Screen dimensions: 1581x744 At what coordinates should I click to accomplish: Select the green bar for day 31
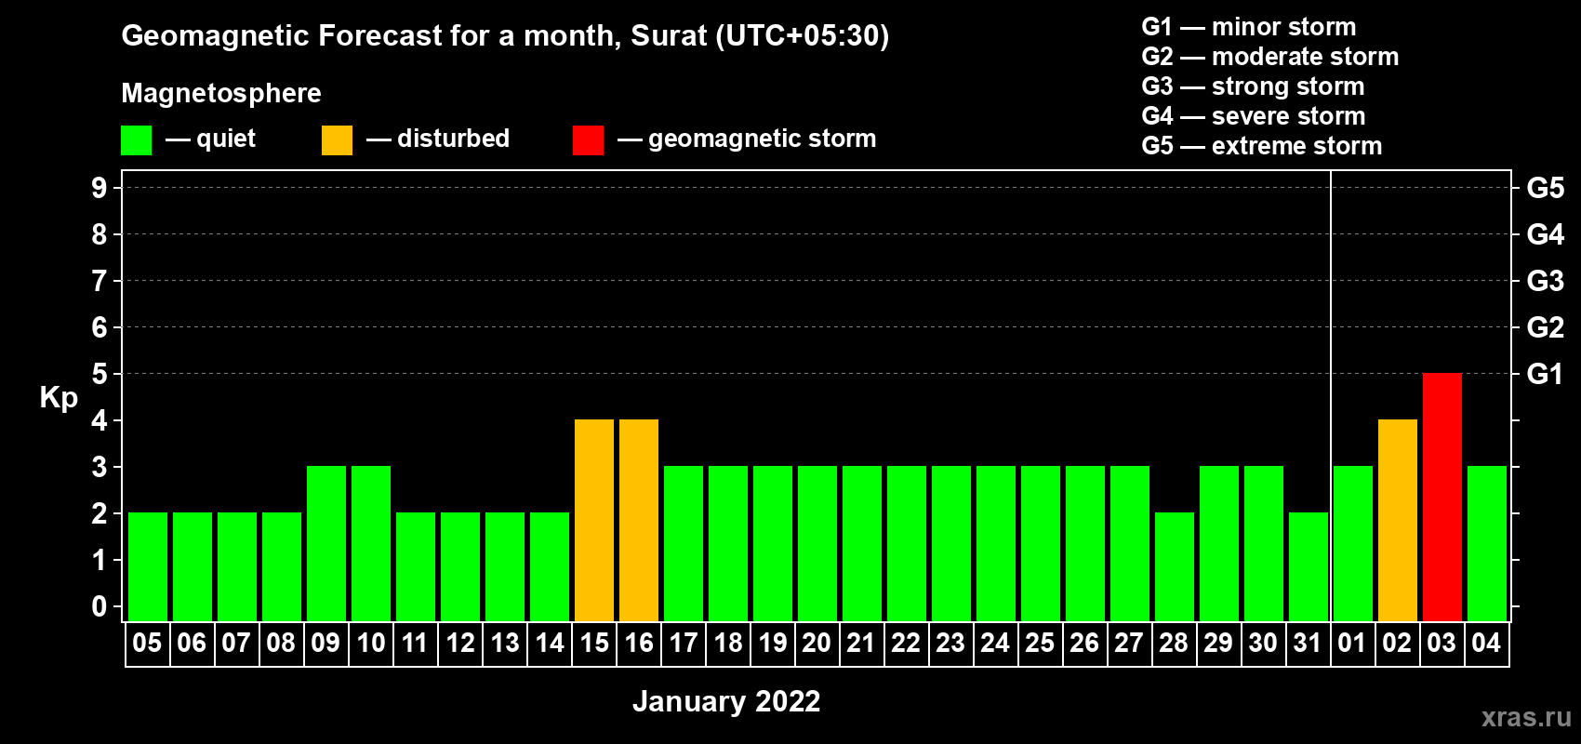(x=1309, y=567)
